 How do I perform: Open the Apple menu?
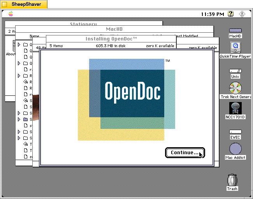point(11,14)
